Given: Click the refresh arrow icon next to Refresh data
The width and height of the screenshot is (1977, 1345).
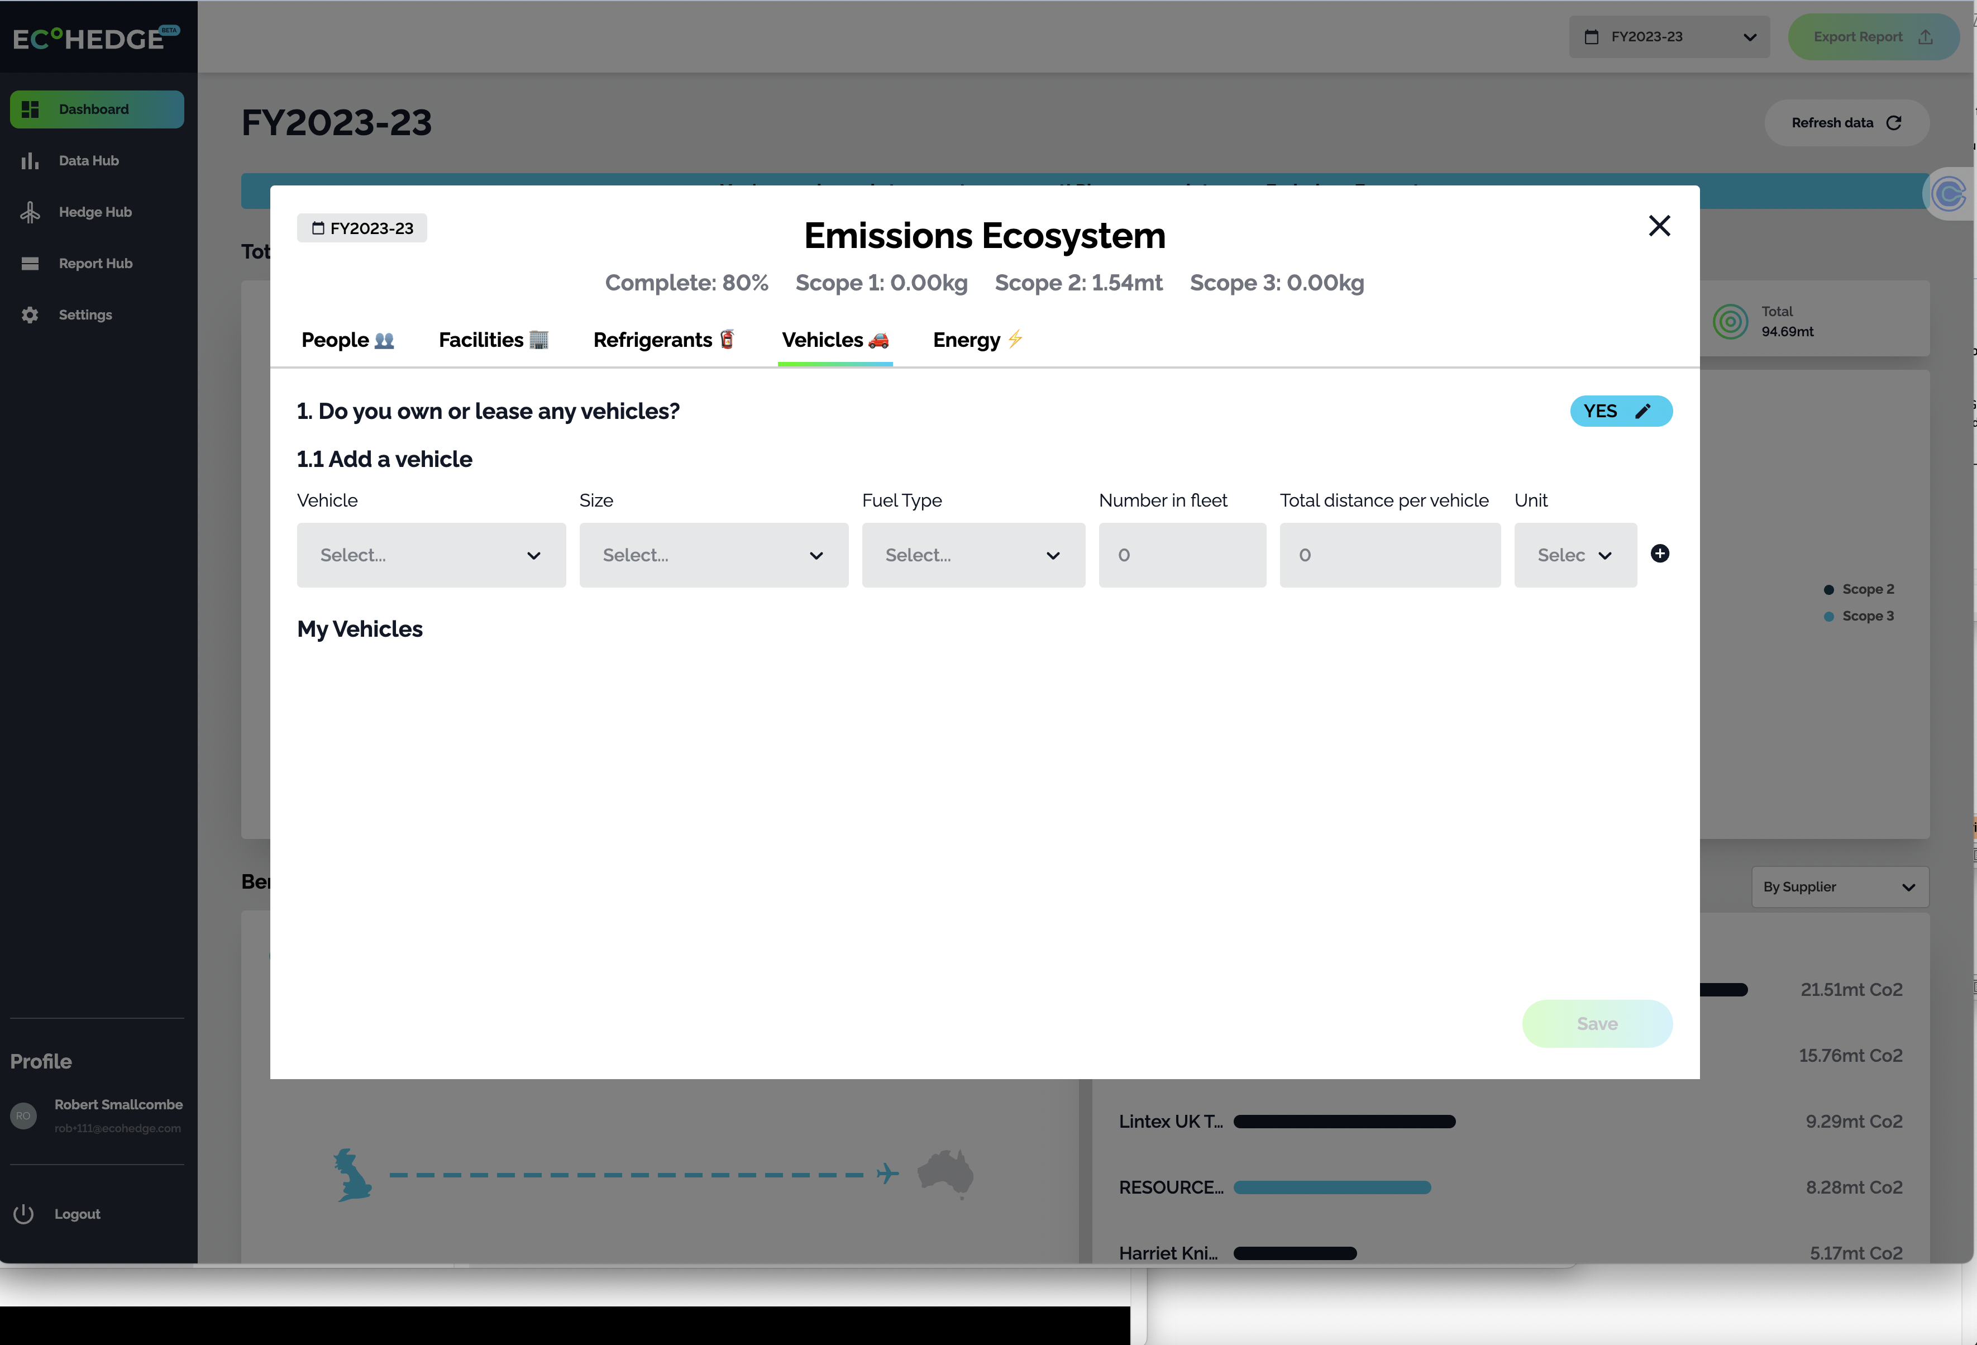Looking at the screenshot, I should pos(1894,122).
